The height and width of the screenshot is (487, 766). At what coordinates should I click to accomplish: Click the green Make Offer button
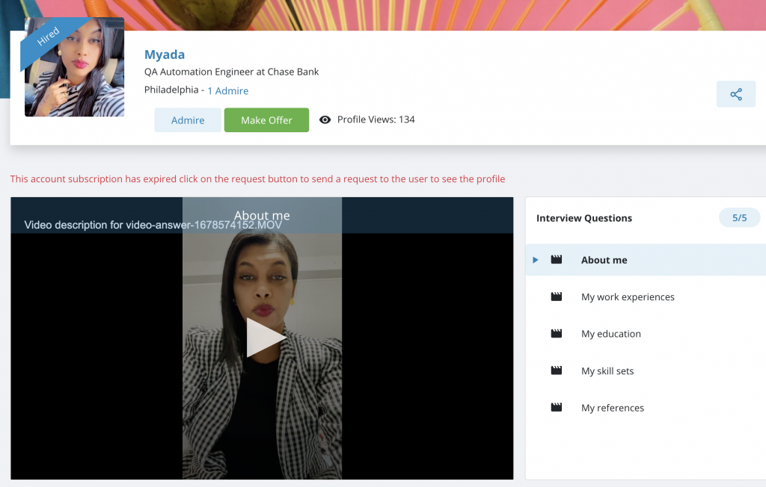[267, 120]
